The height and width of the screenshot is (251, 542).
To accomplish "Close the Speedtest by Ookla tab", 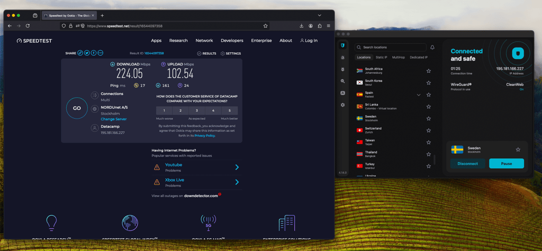I will tap(93, 15).
